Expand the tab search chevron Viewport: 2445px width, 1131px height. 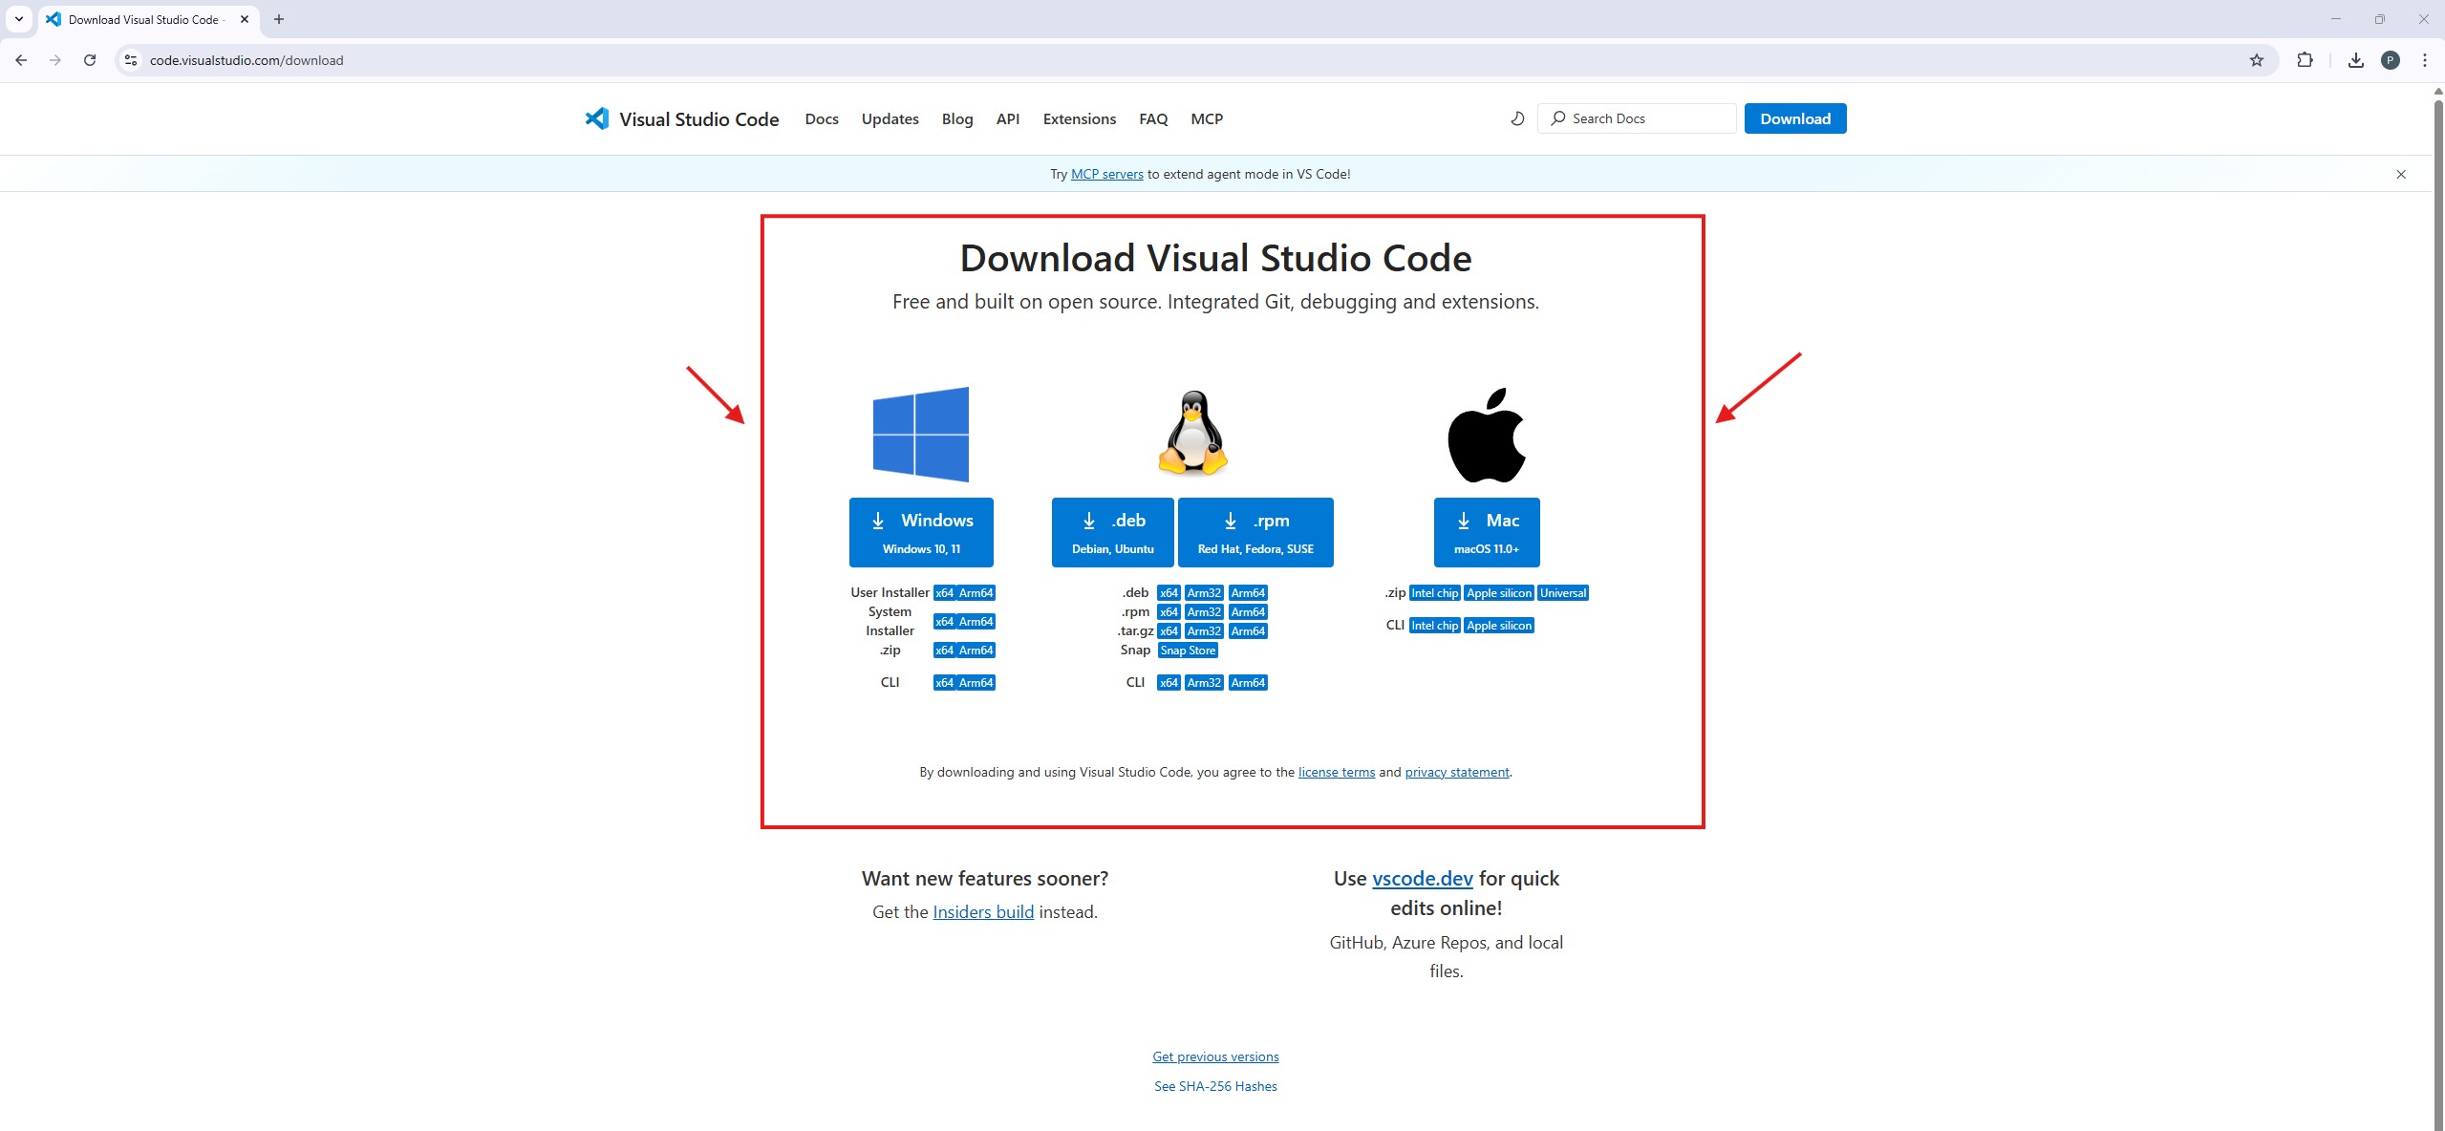point(18,19)
